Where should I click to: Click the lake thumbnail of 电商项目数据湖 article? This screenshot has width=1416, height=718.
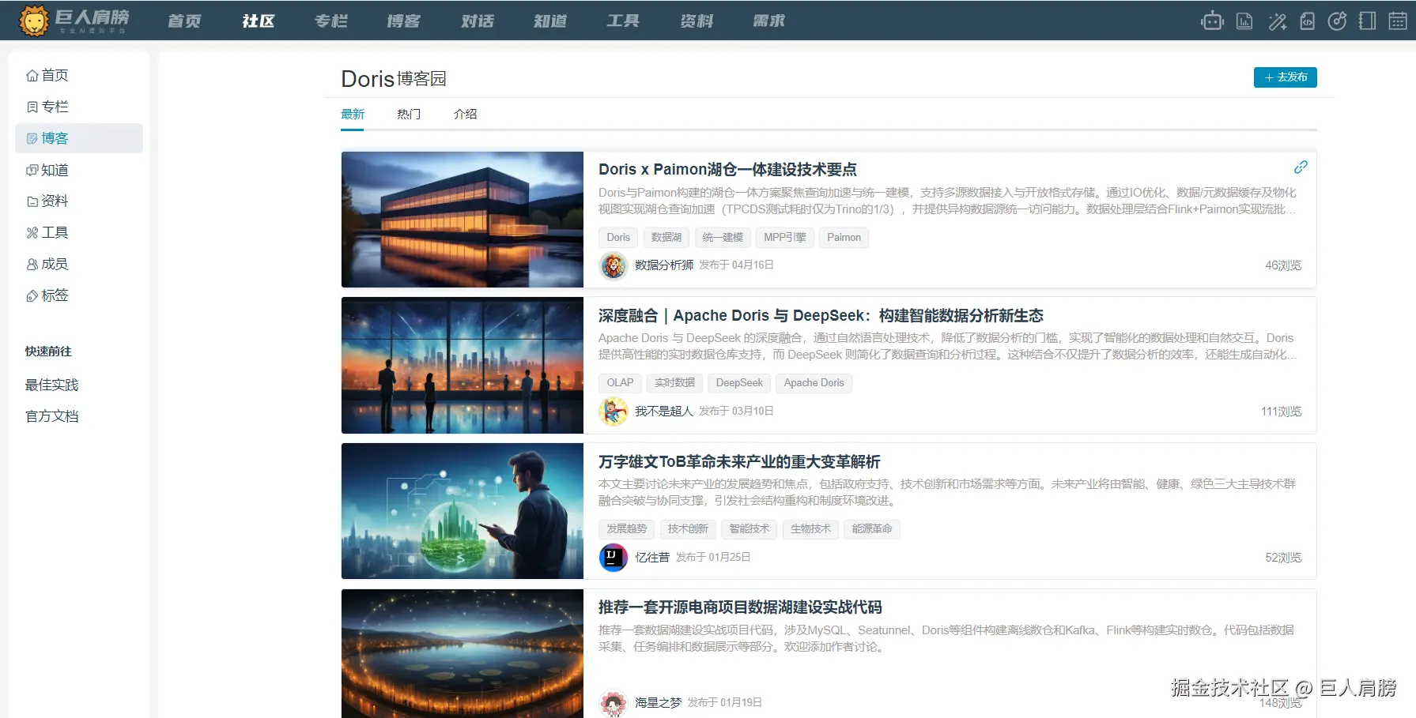click(x=463, y=654)
